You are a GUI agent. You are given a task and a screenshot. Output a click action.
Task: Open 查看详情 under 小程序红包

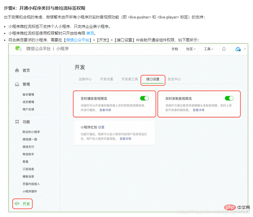[x=125, y=139]
